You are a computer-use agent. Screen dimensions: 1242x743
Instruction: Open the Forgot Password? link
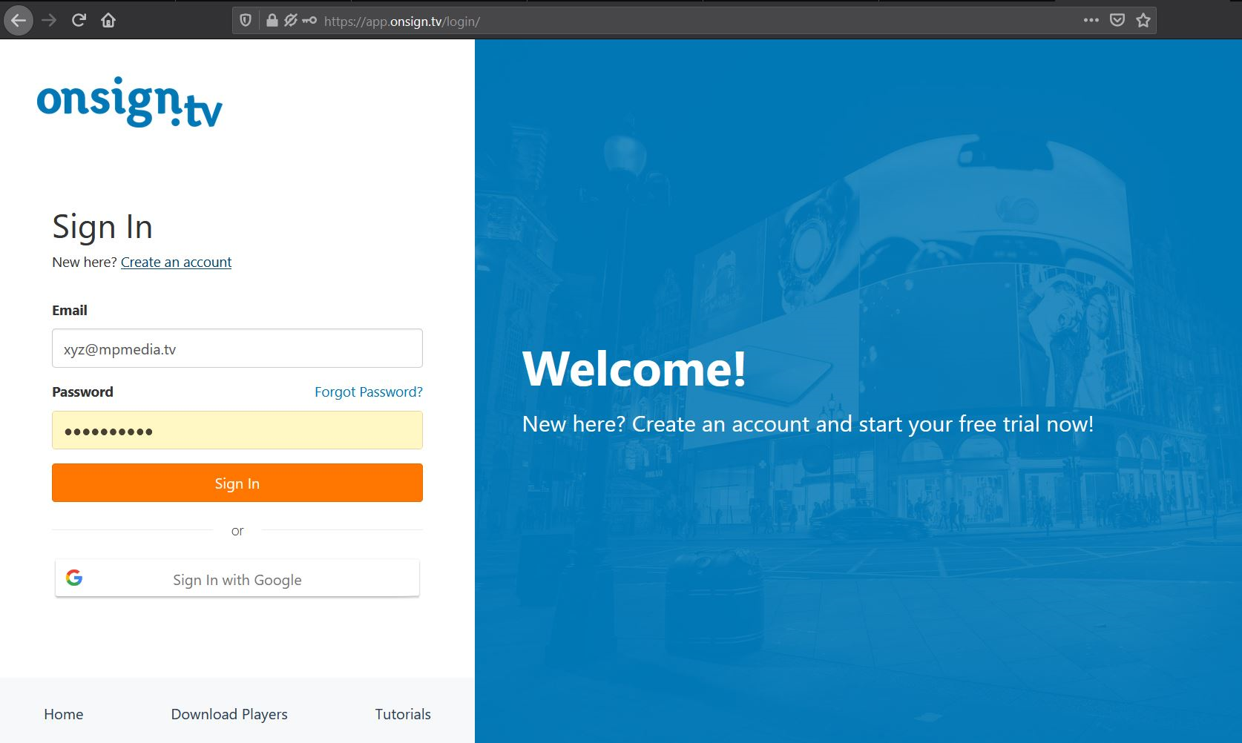coord(369,392)
